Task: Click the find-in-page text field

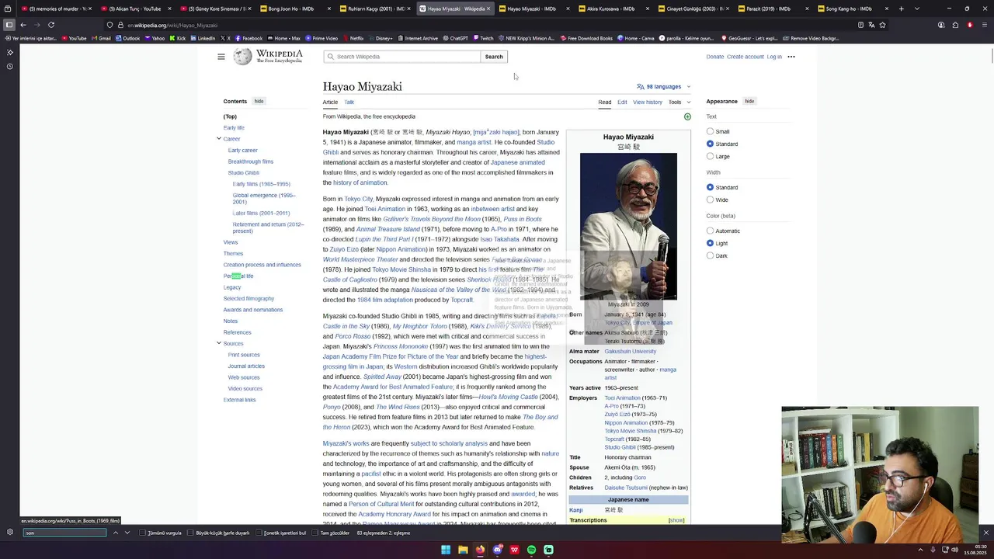Action: pos(64,533)
